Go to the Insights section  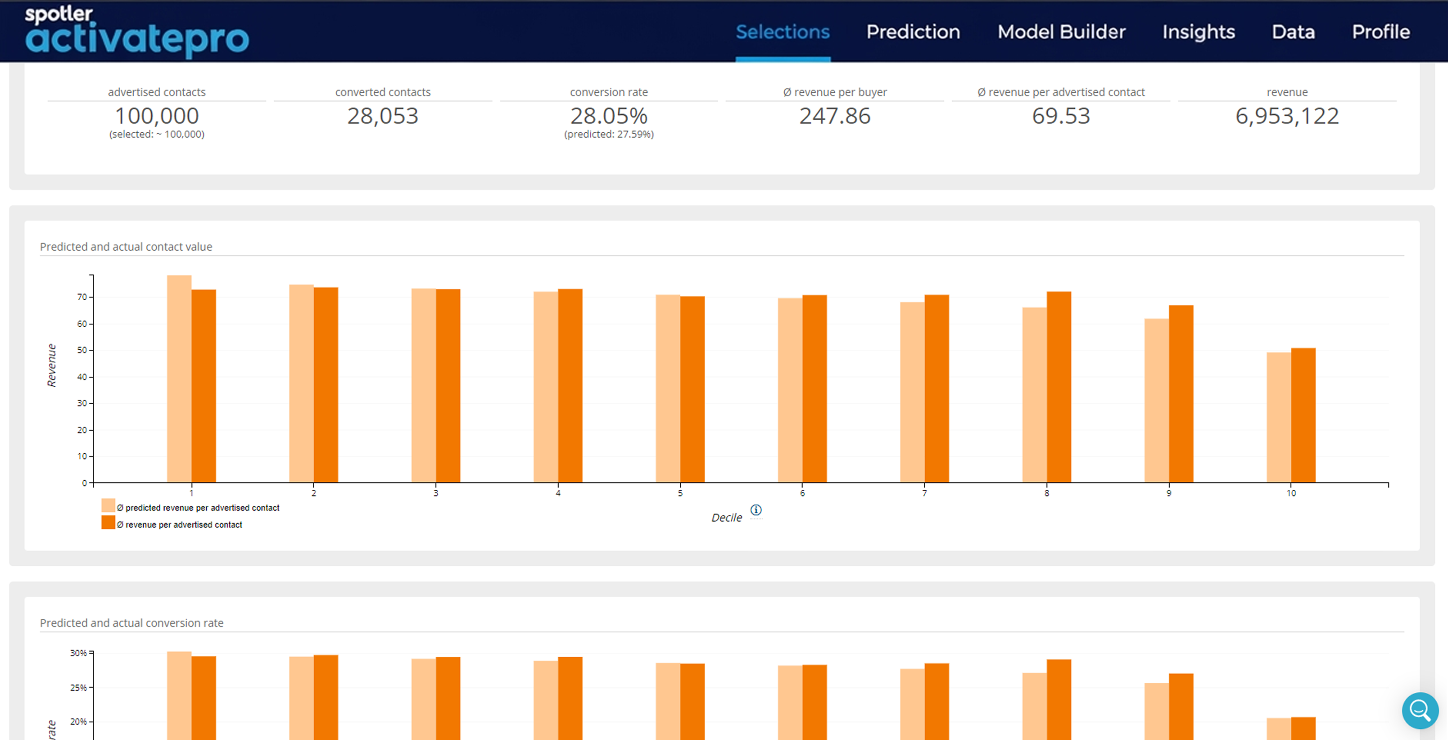1199,32
